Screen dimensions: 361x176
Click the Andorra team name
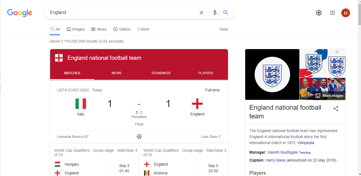(161, 173)
